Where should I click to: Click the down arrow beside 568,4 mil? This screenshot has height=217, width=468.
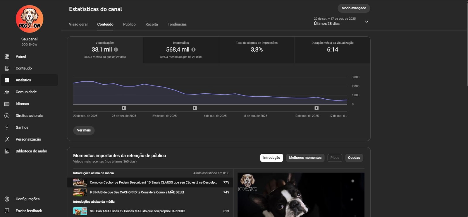coord(193,50)
